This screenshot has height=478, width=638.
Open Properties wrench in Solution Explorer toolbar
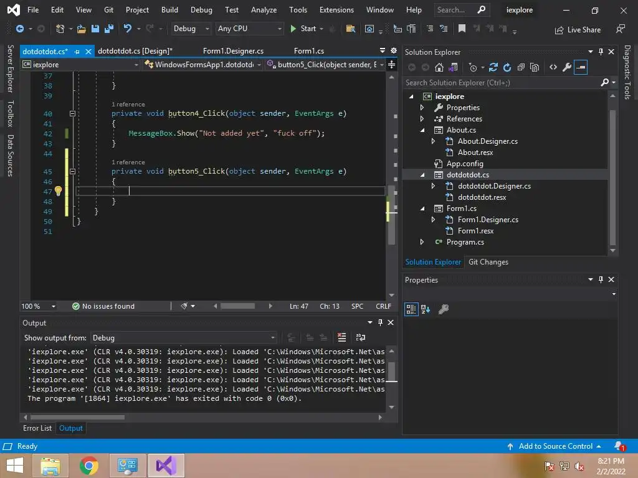coord(567,67)
